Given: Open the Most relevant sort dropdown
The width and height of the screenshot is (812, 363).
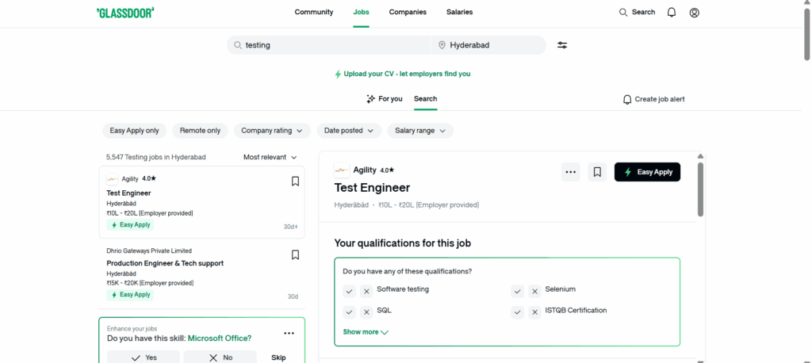Looking at the screenshot, I should pos(270,157).
